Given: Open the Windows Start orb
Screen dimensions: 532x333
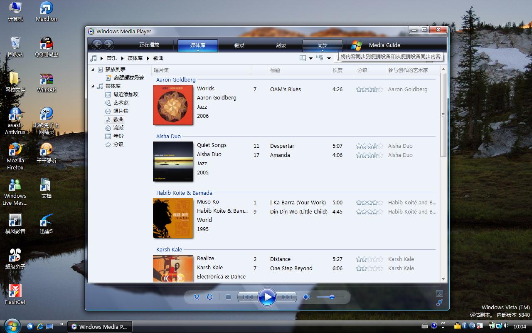Looking at the screenshot, I should point(12,326).
